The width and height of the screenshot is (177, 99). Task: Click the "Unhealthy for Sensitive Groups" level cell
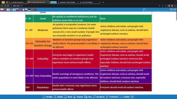[x=43, y=43]
